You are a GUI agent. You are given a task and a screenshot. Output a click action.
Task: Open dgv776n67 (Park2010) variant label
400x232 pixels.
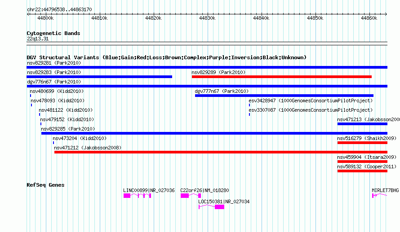click(x=54, y=82)
